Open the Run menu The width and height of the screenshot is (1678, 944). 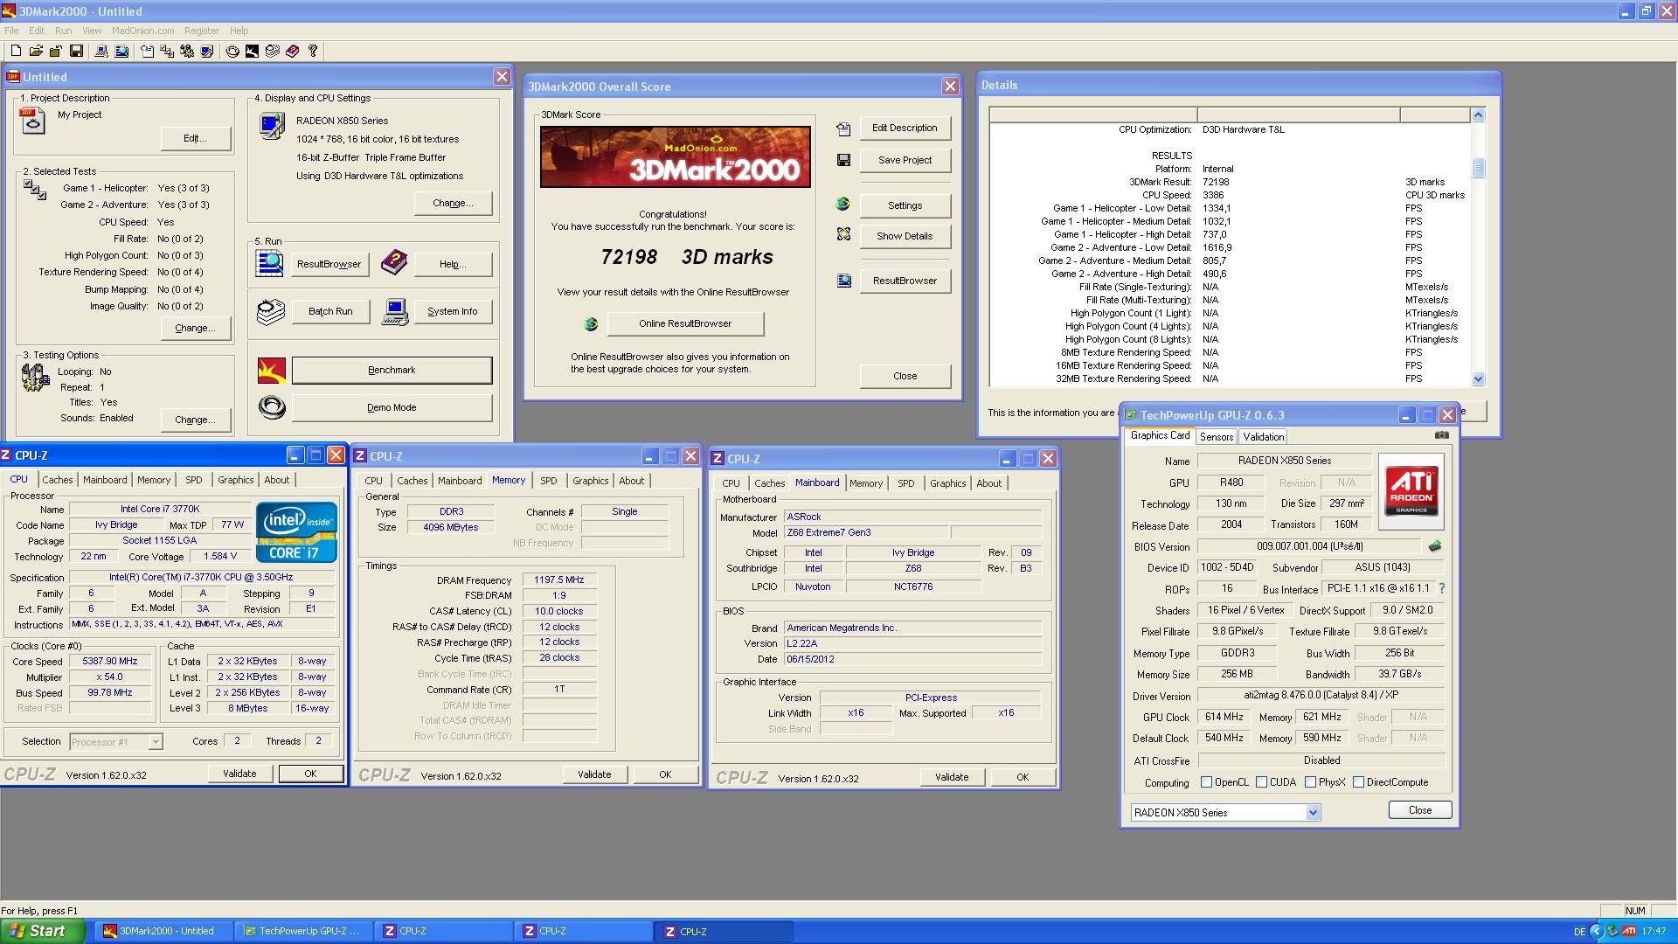click(63, 31)
